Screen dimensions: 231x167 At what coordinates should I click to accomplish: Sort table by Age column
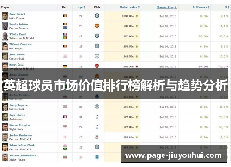81,7
